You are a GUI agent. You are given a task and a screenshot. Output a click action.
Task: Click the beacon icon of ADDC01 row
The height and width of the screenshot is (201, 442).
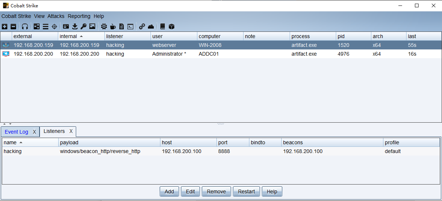coord(6,54)
